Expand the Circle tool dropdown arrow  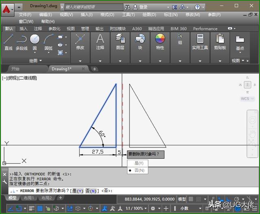click(x=35, y=52)
